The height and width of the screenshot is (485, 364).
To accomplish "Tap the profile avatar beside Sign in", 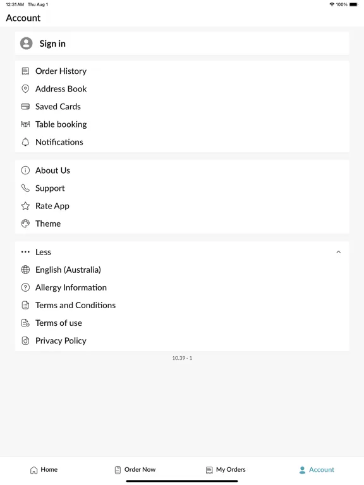I will (27, 44).
